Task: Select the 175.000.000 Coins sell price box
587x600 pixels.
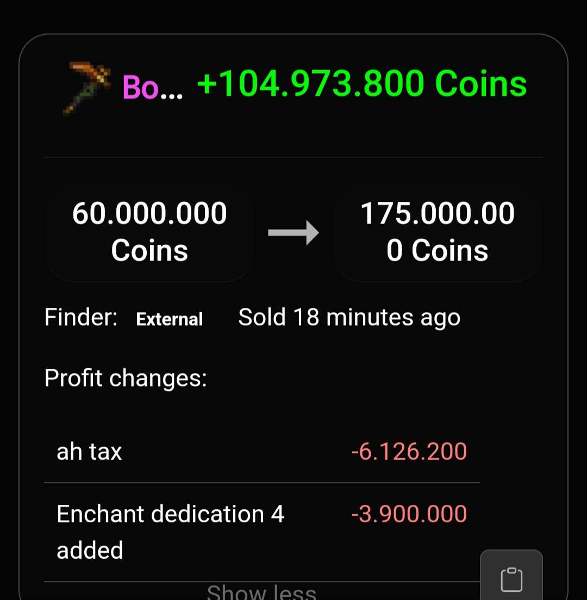Action: tap(437, 232)
